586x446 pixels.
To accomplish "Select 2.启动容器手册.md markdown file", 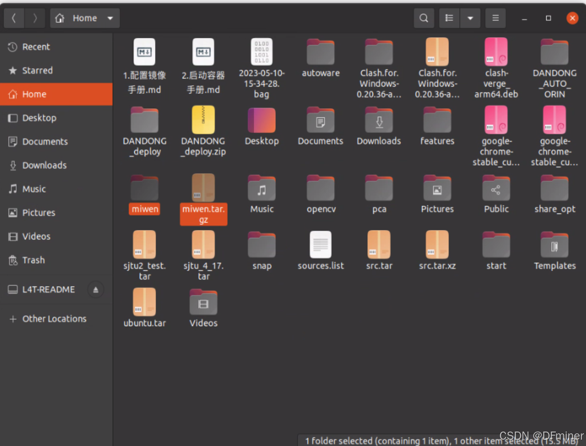I will (203, 66).
